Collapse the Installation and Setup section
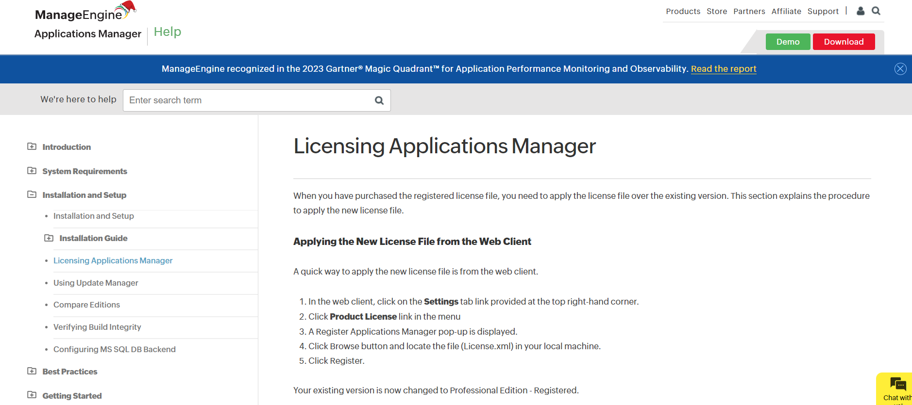The height and width of the screenshot is (405, 912). [32, 194]
